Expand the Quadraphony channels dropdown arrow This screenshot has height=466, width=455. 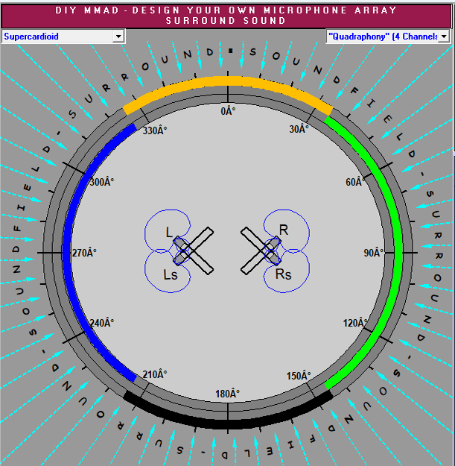click(444, 36)
